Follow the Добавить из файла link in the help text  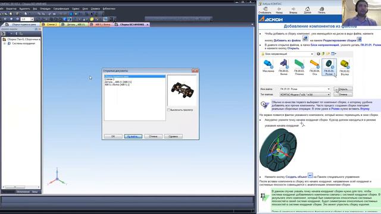coord(287,40)
